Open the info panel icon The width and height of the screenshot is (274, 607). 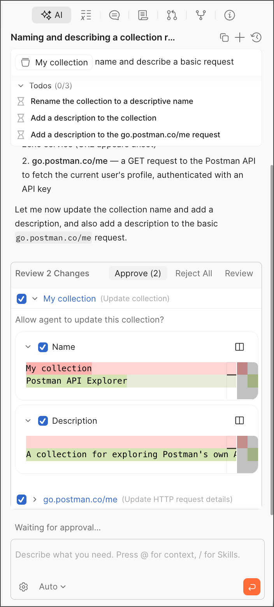click(230, 15)
